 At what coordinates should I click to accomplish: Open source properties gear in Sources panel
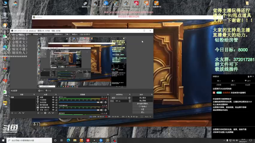(45, 113)
